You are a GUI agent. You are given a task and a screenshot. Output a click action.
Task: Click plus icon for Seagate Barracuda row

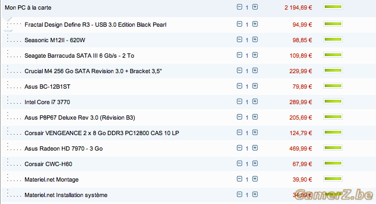(255, 55)
